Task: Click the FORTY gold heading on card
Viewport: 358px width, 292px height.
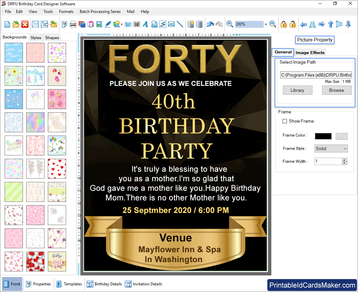Action: click(175, 59)
